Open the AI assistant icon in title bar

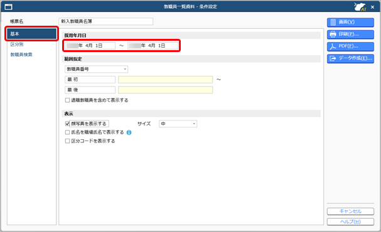[x=360, y=7]
